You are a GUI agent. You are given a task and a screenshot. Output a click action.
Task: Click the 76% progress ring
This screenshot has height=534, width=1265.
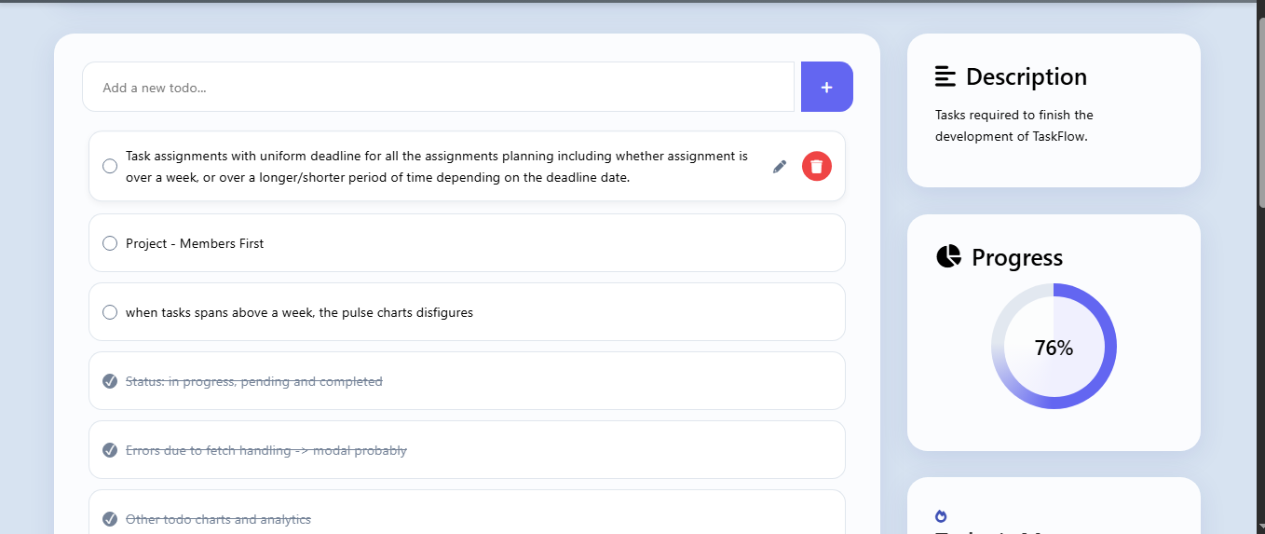1054,347
